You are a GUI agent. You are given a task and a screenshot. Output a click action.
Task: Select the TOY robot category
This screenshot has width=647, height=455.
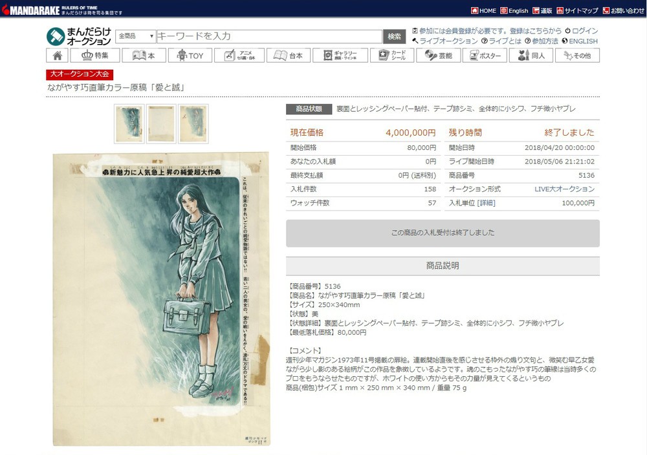189,56
